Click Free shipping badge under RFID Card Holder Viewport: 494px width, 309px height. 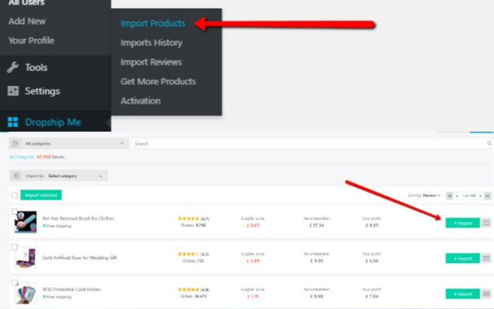57,297
